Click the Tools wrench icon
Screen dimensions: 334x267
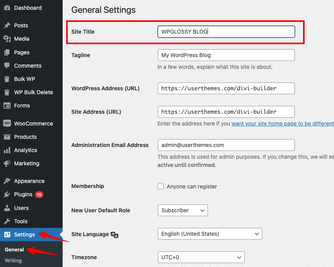[x=7, y=221]
